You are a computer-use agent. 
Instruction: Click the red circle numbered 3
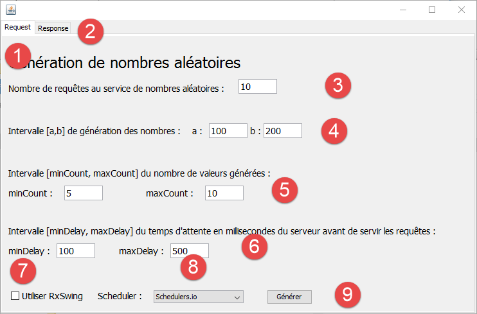(x=337, y=85)
